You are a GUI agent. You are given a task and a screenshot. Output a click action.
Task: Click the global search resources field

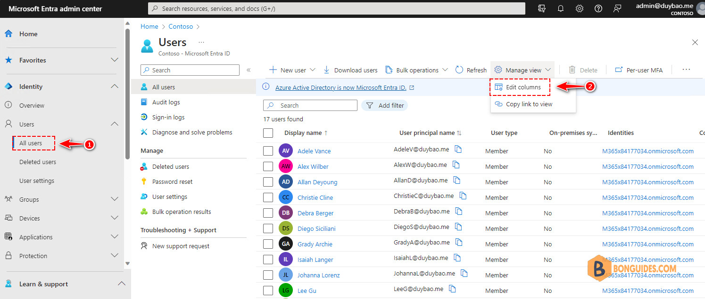tap(337, 8)
